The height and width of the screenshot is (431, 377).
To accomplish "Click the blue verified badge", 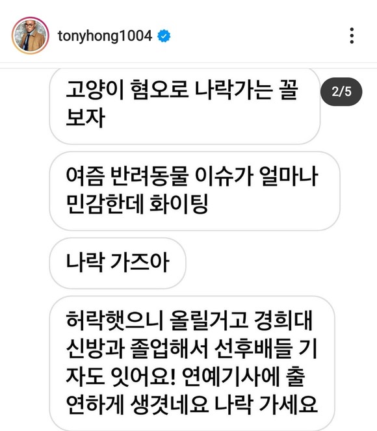I will click(164, 36).
